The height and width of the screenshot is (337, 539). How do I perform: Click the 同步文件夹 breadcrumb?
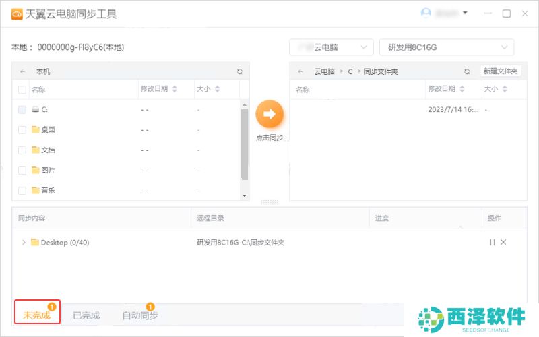pyautogui.click(x=381, y=71)
